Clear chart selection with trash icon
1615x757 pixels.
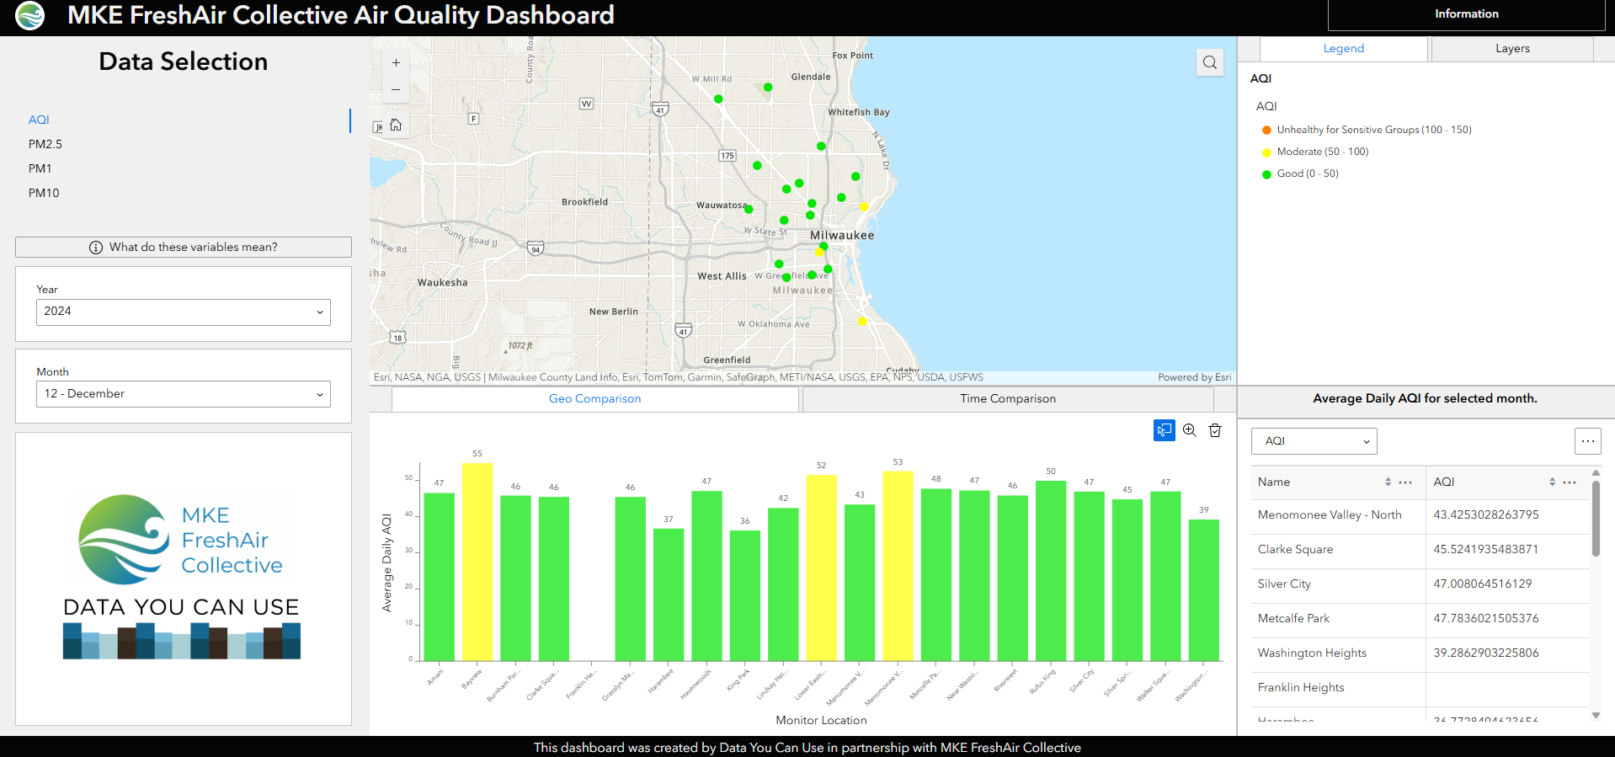[x=1214, y=430]
